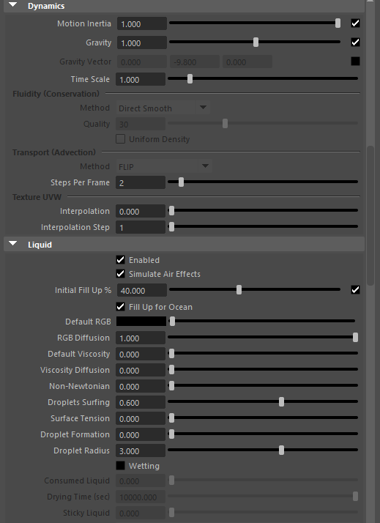Screen dimensions: 380x523
Task: Toggle the Gravity Vector checkbox
Action: pyautogui.click(x=355, y=61)
